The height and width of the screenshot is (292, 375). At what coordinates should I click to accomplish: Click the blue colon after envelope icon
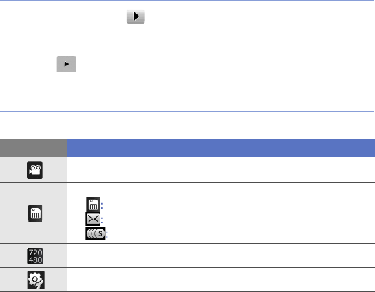(102, 220)
